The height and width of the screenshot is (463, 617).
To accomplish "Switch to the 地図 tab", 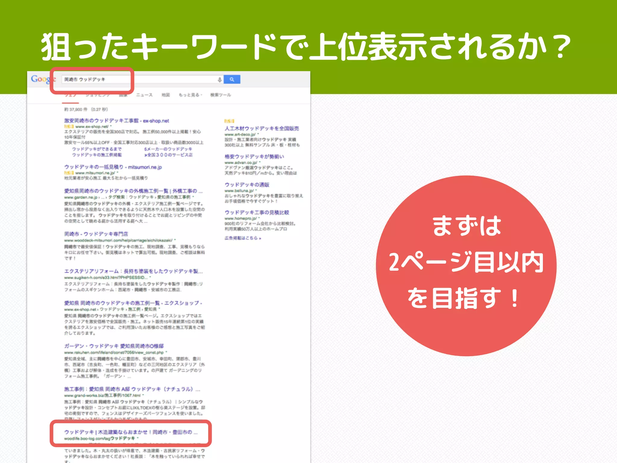I will (166, 95).
